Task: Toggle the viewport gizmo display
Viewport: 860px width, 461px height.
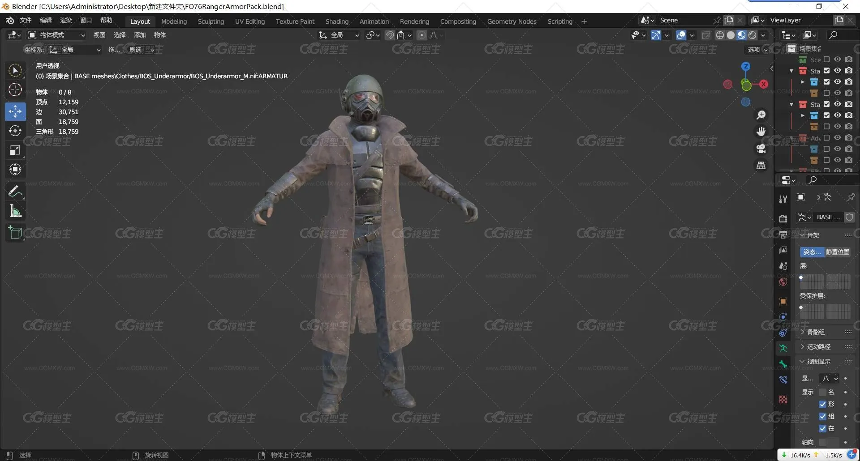Action: click(x=656, y=35)
